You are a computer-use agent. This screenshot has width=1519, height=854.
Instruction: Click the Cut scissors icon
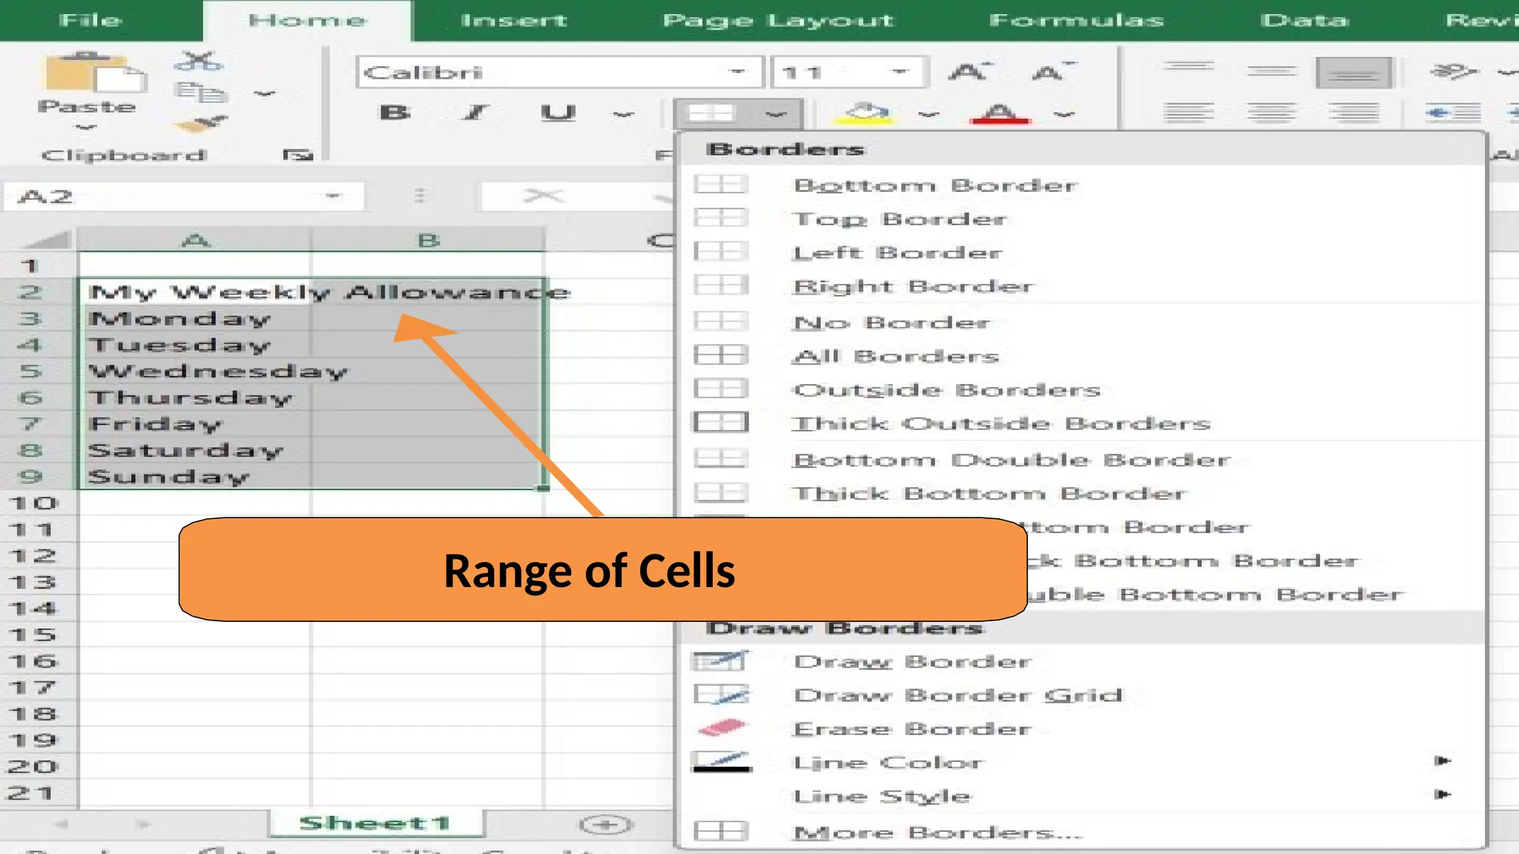pos(198,62)
